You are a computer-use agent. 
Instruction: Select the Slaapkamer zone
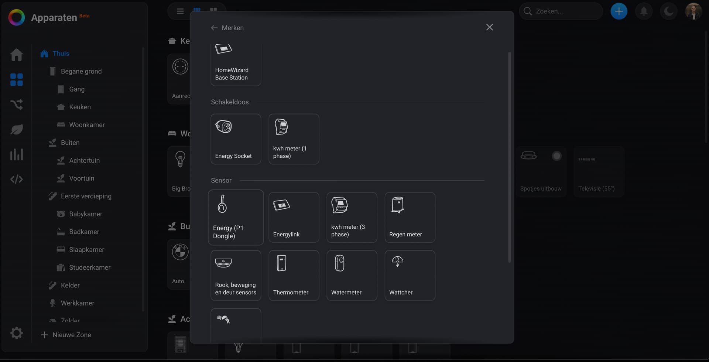81,250
